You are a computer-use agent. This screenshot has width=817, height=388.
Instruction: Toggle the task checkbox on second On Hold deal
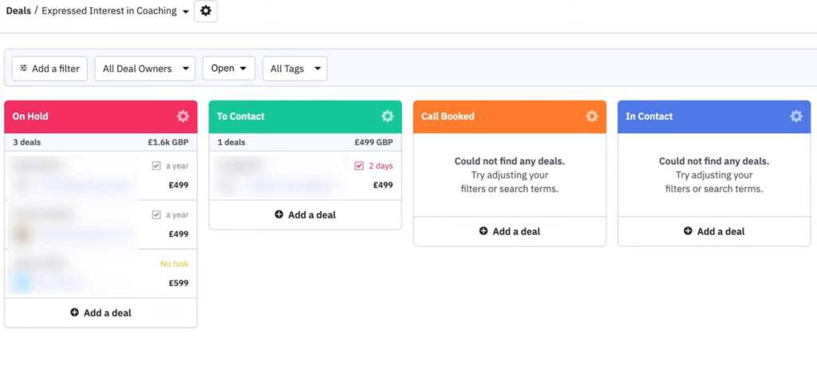[156, 215]
